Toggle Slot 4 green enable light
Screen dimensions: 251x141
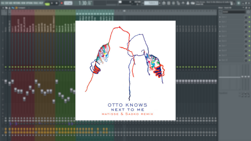coord(250,31)
